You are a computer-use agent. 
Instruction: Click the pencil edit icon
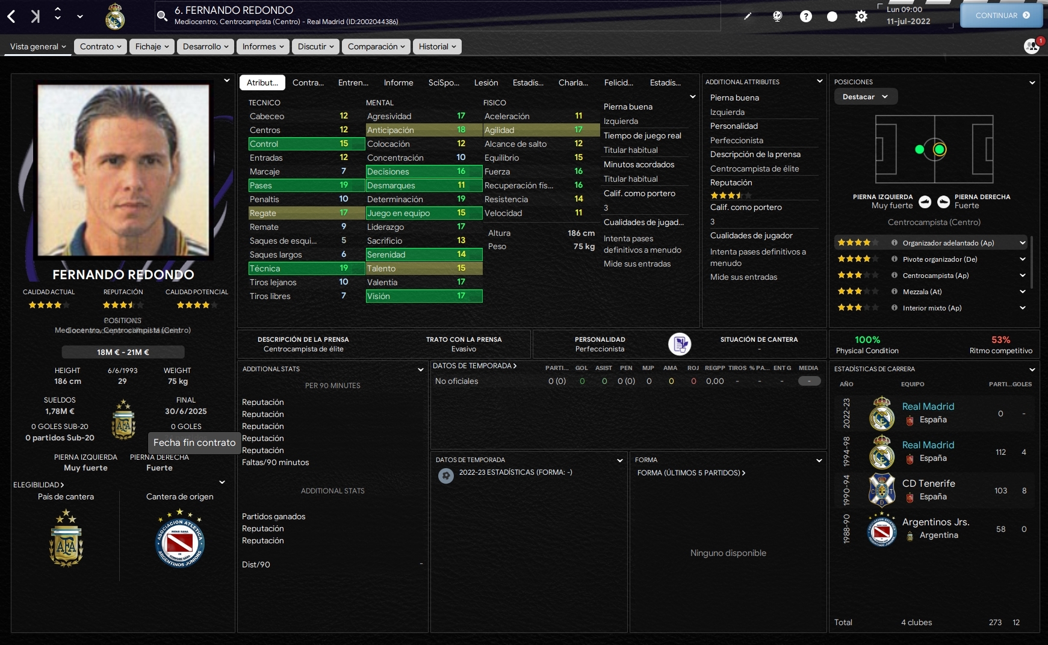[748, 16]
